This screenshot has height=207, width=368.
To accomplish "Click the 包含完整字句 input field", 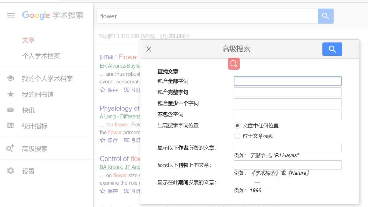I will pyautogui.click(x=288, y=92).
